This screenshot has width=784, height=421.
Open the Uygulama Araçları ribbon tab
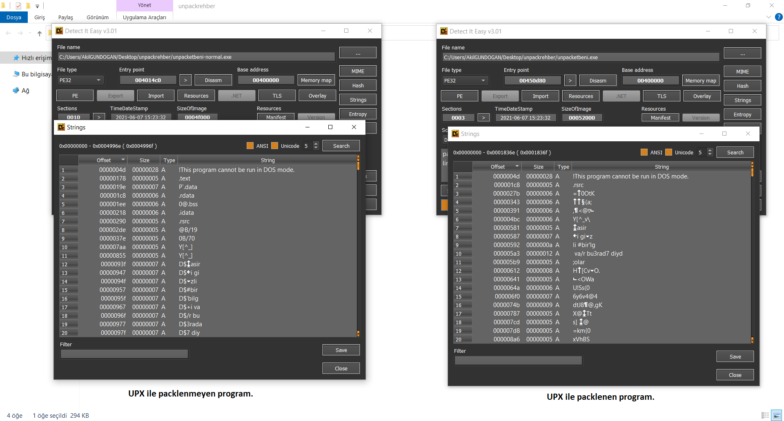point(145,17)
